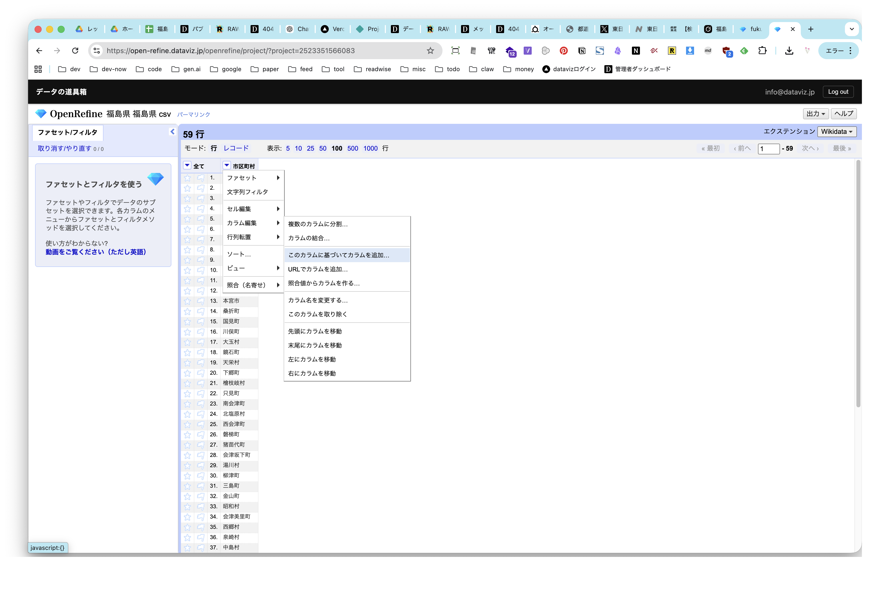Open the browser extensions puzzle icon
890x590 pixels.
click(x=762, y=51)
